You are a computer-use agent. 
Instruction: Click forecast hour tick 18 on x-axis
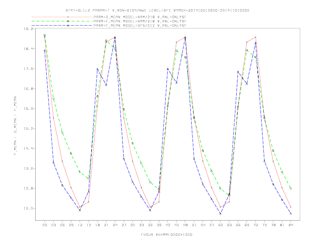point(97,225)
